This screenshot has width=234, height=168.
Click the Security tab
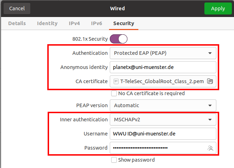click(124, 23)
